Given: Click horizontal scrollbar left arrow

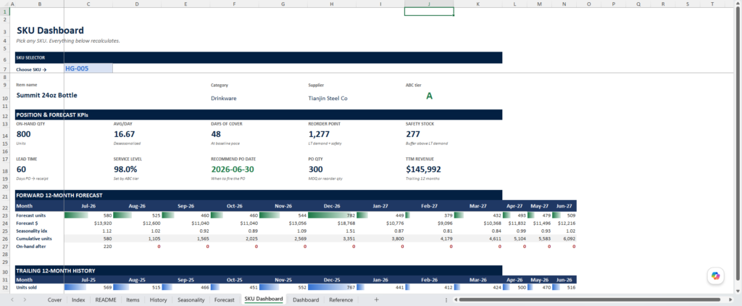Looking at the screenshot, I should click(x=455, y=300).
